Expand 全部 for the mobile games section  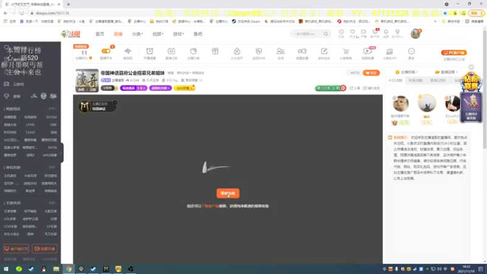pyautogui.click(x=52, y=203)
